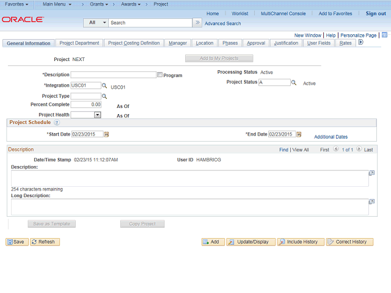The height and width of the screenshot is (293, 391).
Task: Expand the Description text box popup
Action: (371, 173)
